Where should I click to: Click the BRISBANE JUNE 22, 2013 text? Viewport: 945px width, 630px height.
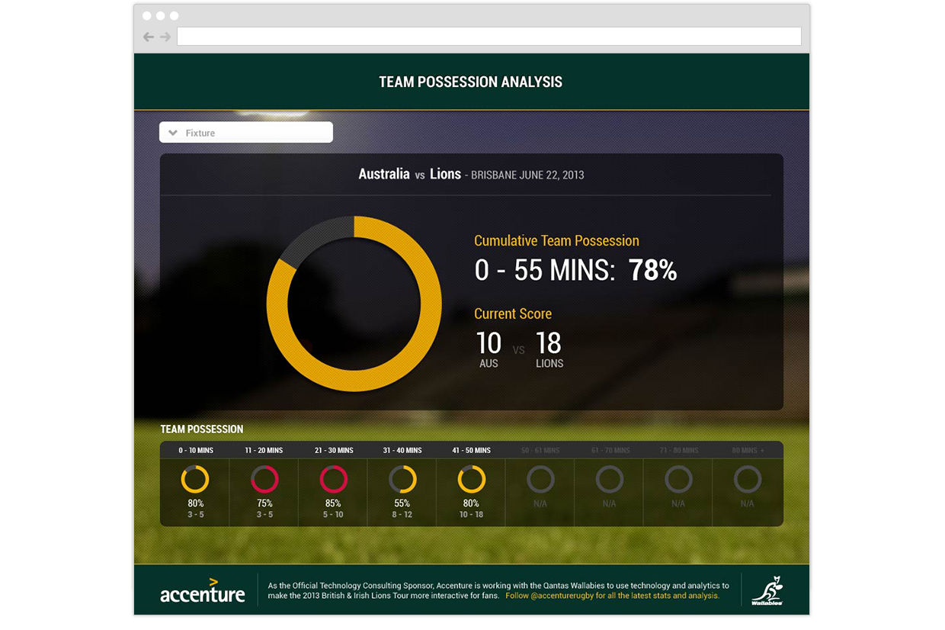pyautogui.click(x=527, y=175)
